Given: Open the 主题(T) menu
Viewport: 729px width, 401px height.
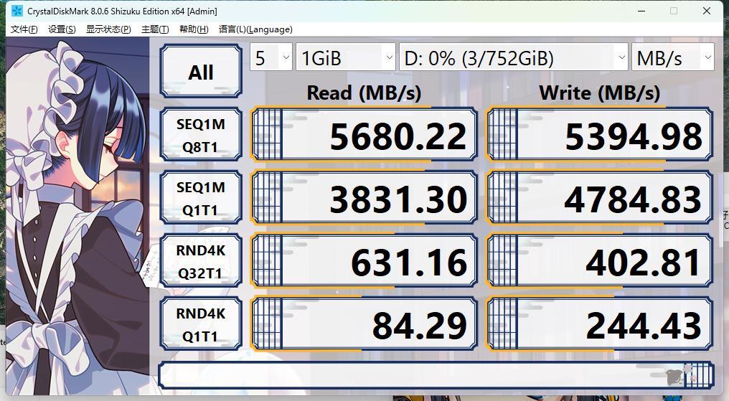Looking at the screenshot, I should click(155, 29).
